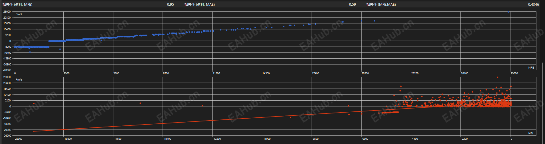Screen dimensions: 545x144
Task: Select the '相关性 (MFE,MAE)' label
Action: (x=381, y=5)
